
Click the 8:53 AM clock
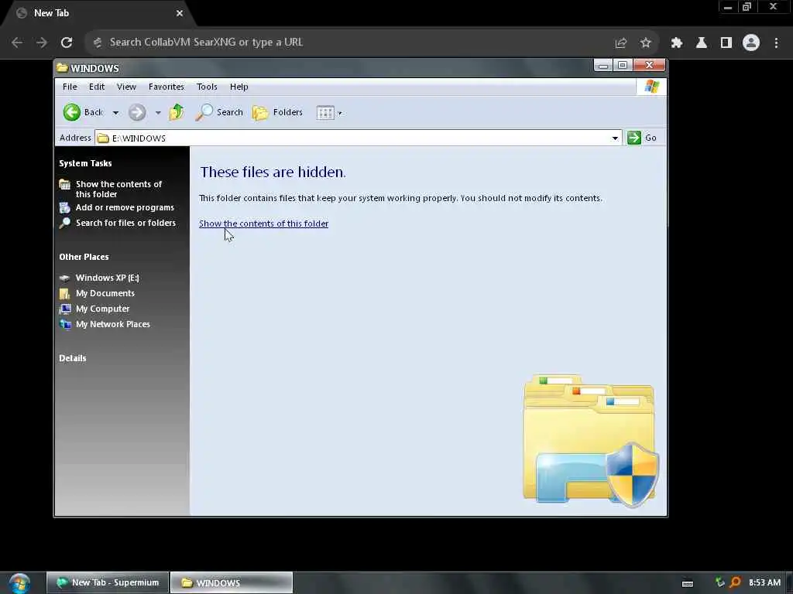(764, 583)
